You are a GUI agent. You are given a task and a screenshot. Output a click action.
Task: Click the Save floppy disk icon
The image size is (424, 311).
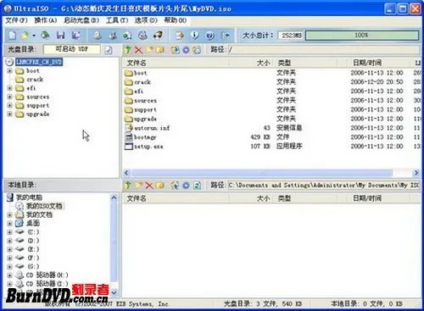61,36
